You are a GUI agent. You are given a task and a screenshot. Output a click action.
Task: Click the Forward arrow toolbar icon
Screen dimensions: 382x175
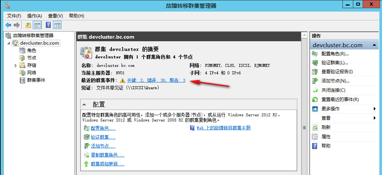point(16,25)
